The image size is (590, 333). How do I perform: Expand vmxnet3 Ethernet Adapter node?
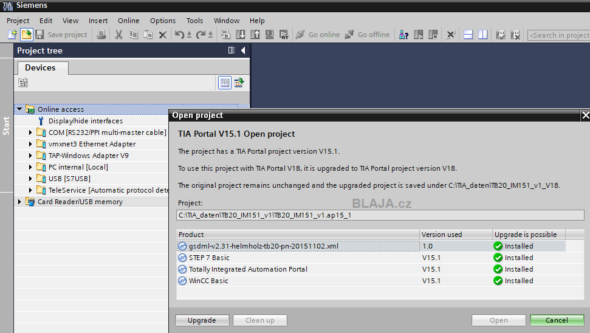click(30, 144)
